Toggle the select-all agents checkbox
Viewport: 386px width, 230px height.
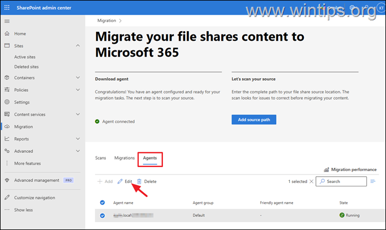point(102,203)
